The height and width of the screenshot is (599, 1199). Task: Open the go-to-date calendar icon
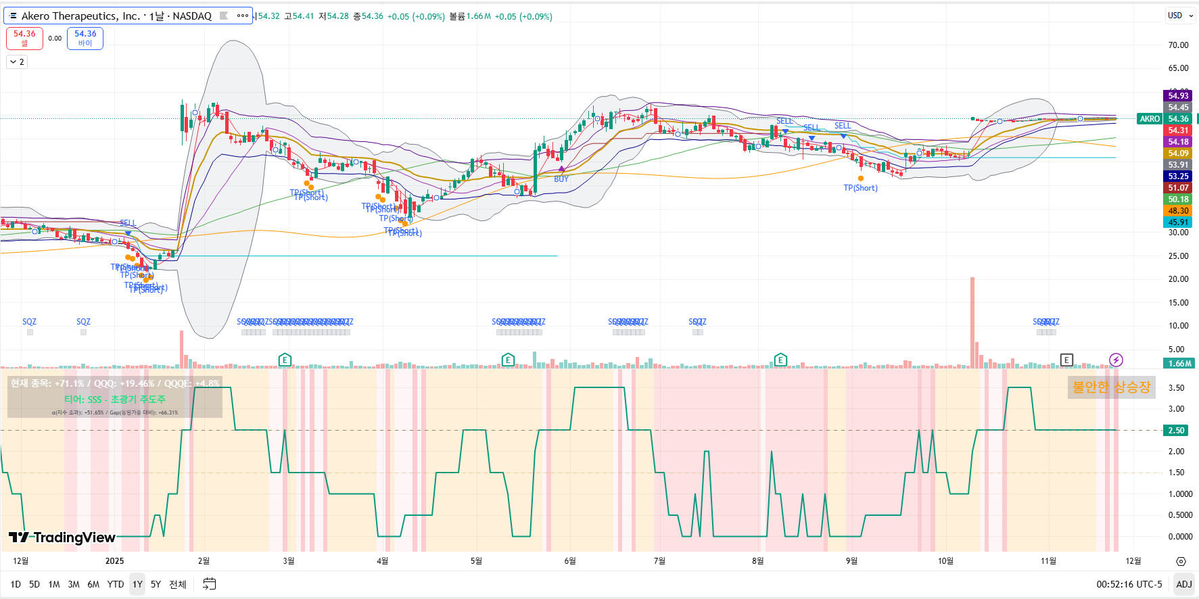tap(210, 584)
